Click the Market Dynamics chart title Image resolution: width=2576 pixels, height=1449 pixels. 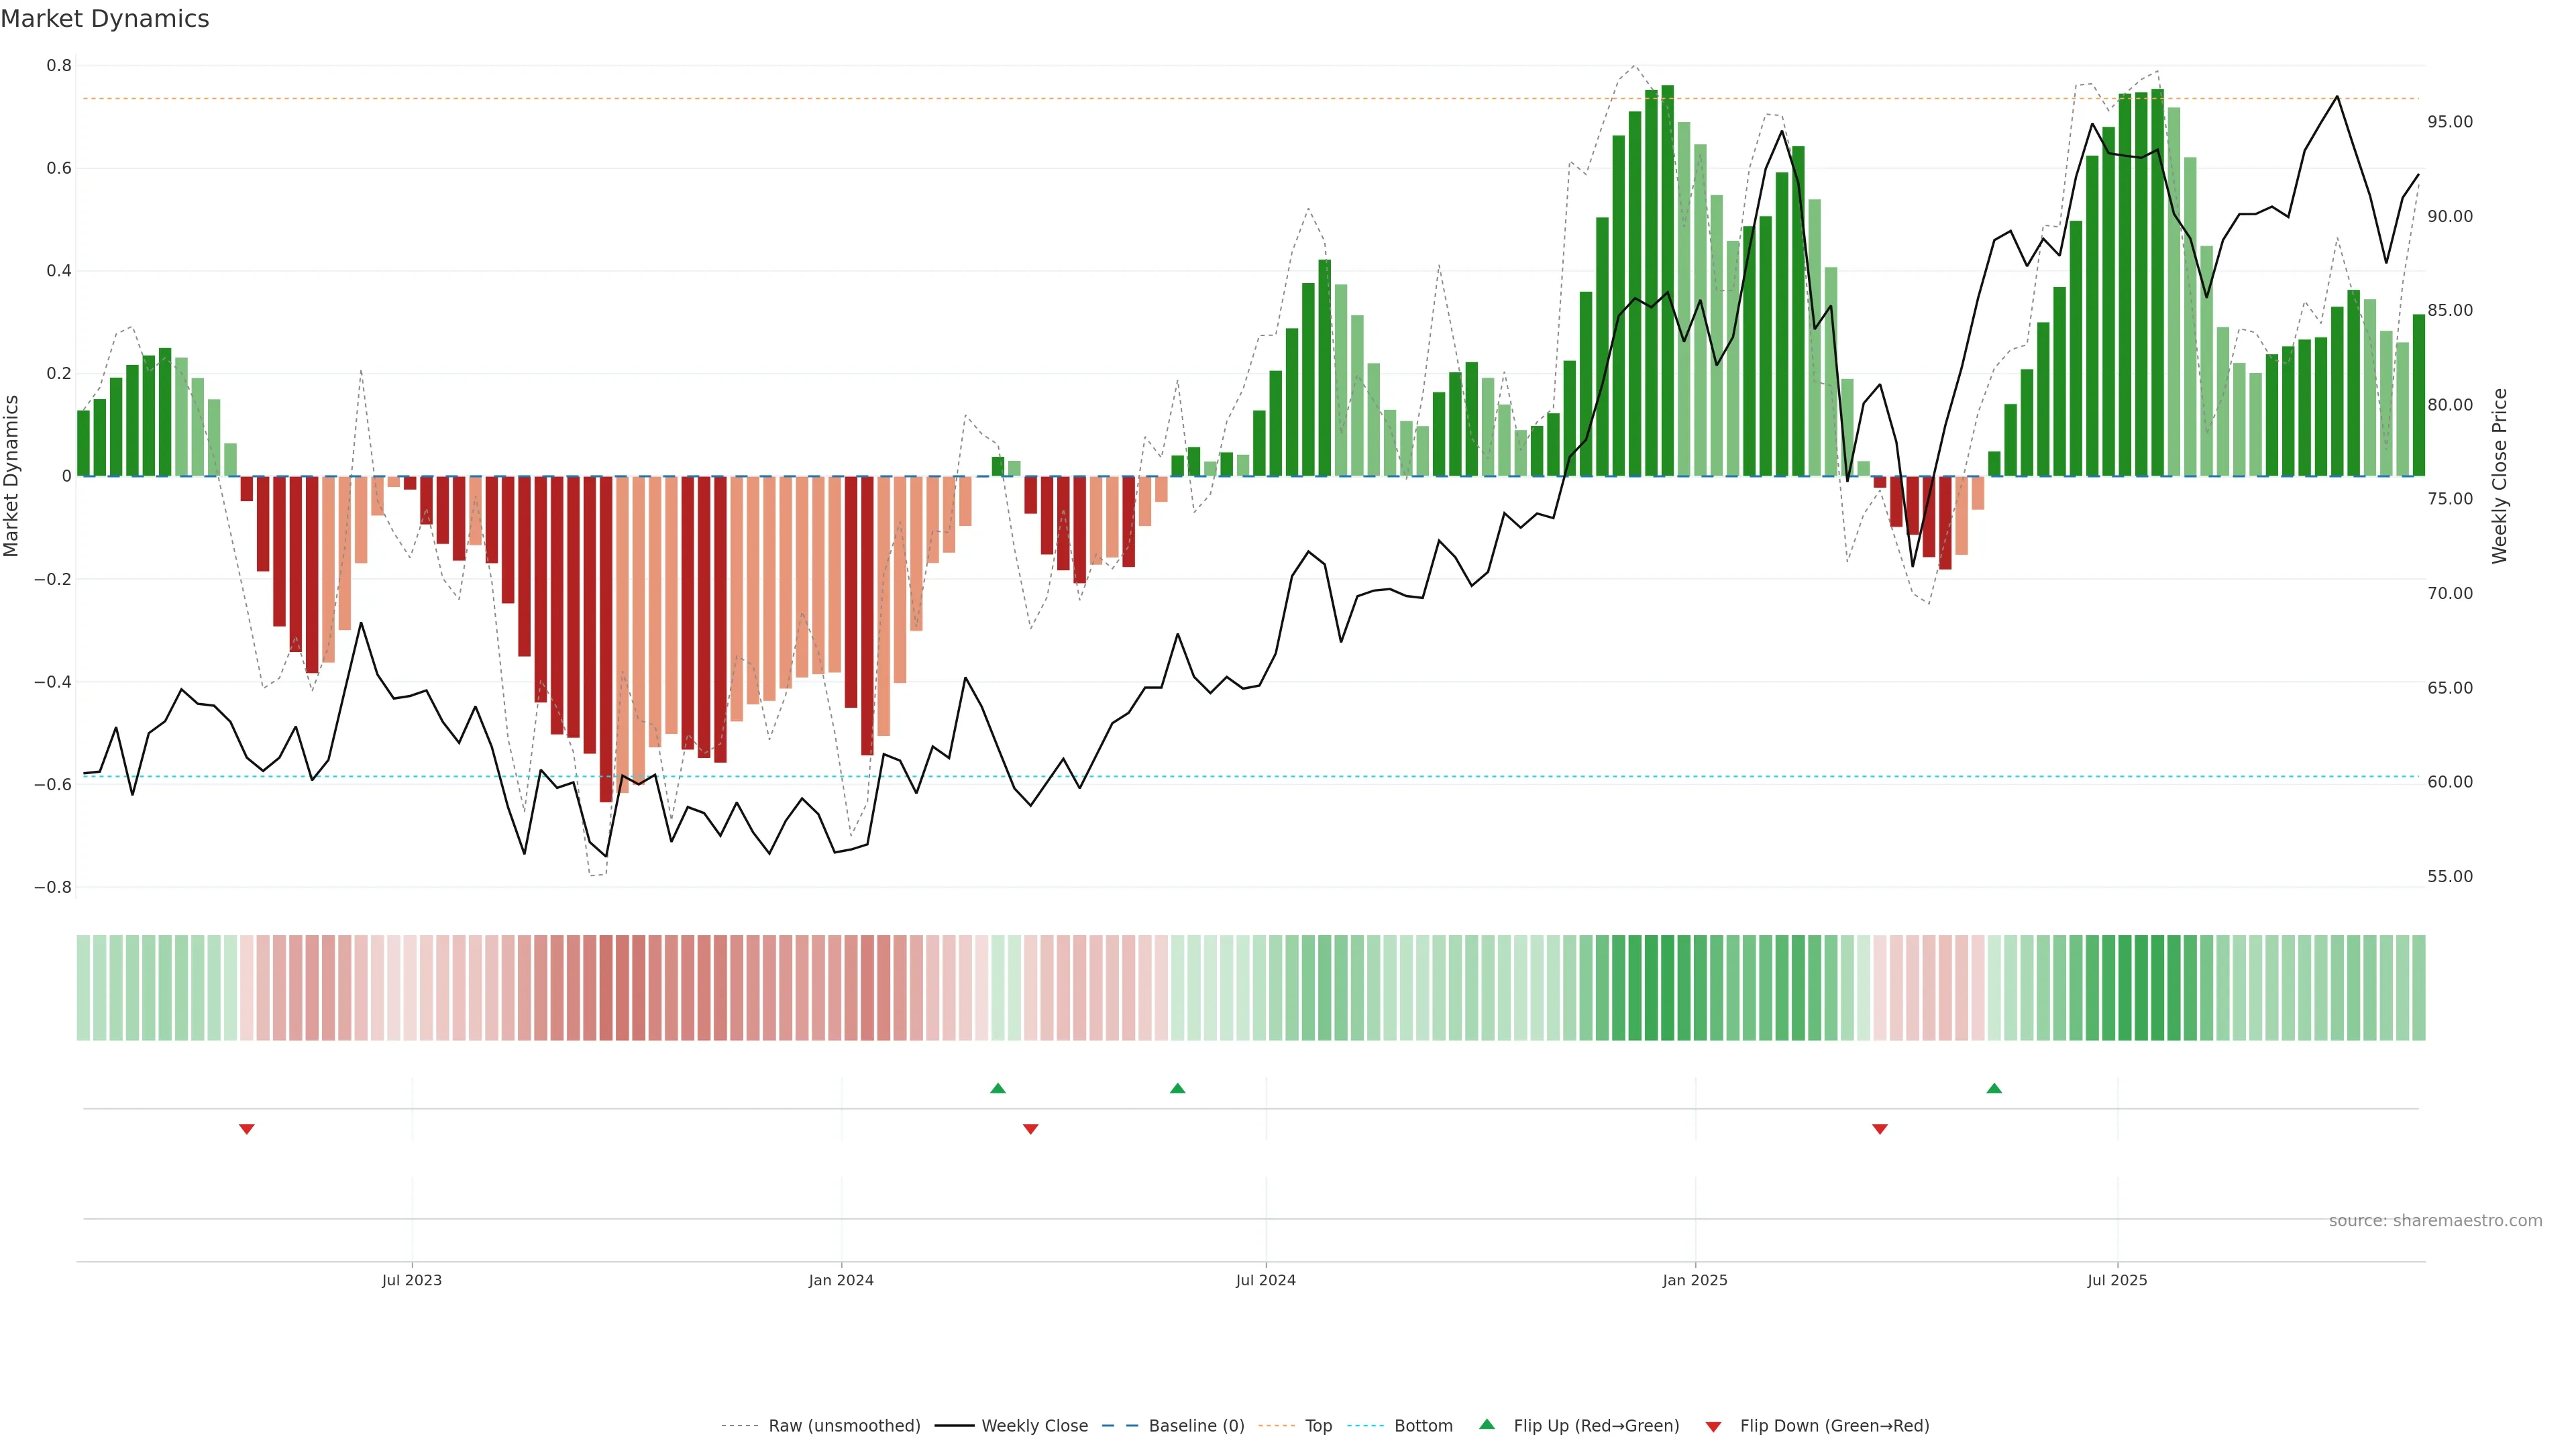pyautogui.click(x=105, y=19)
